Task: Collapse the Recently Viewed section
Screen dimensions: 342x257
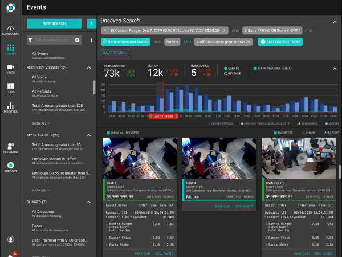Action: coord(89,67)
